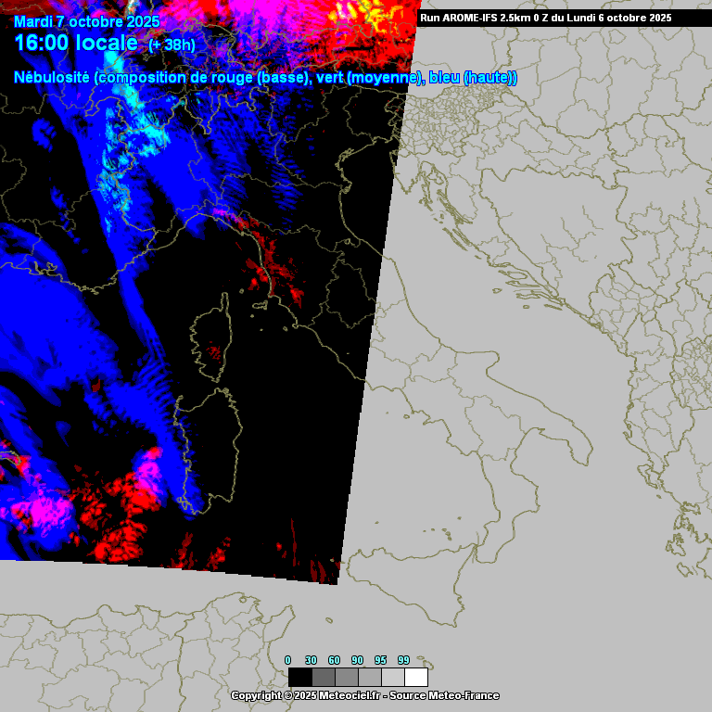Click the legend value label '90'
Viewport: 712px width, 712px height.
[x=357, y=660]
